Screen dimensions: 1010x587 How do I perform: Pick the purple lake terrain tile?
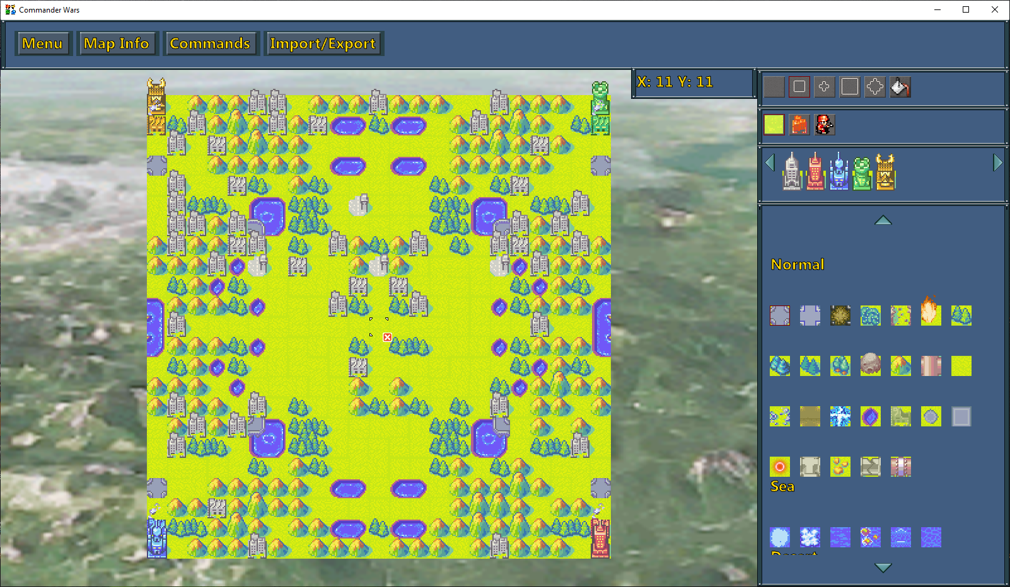pos(870,416)
